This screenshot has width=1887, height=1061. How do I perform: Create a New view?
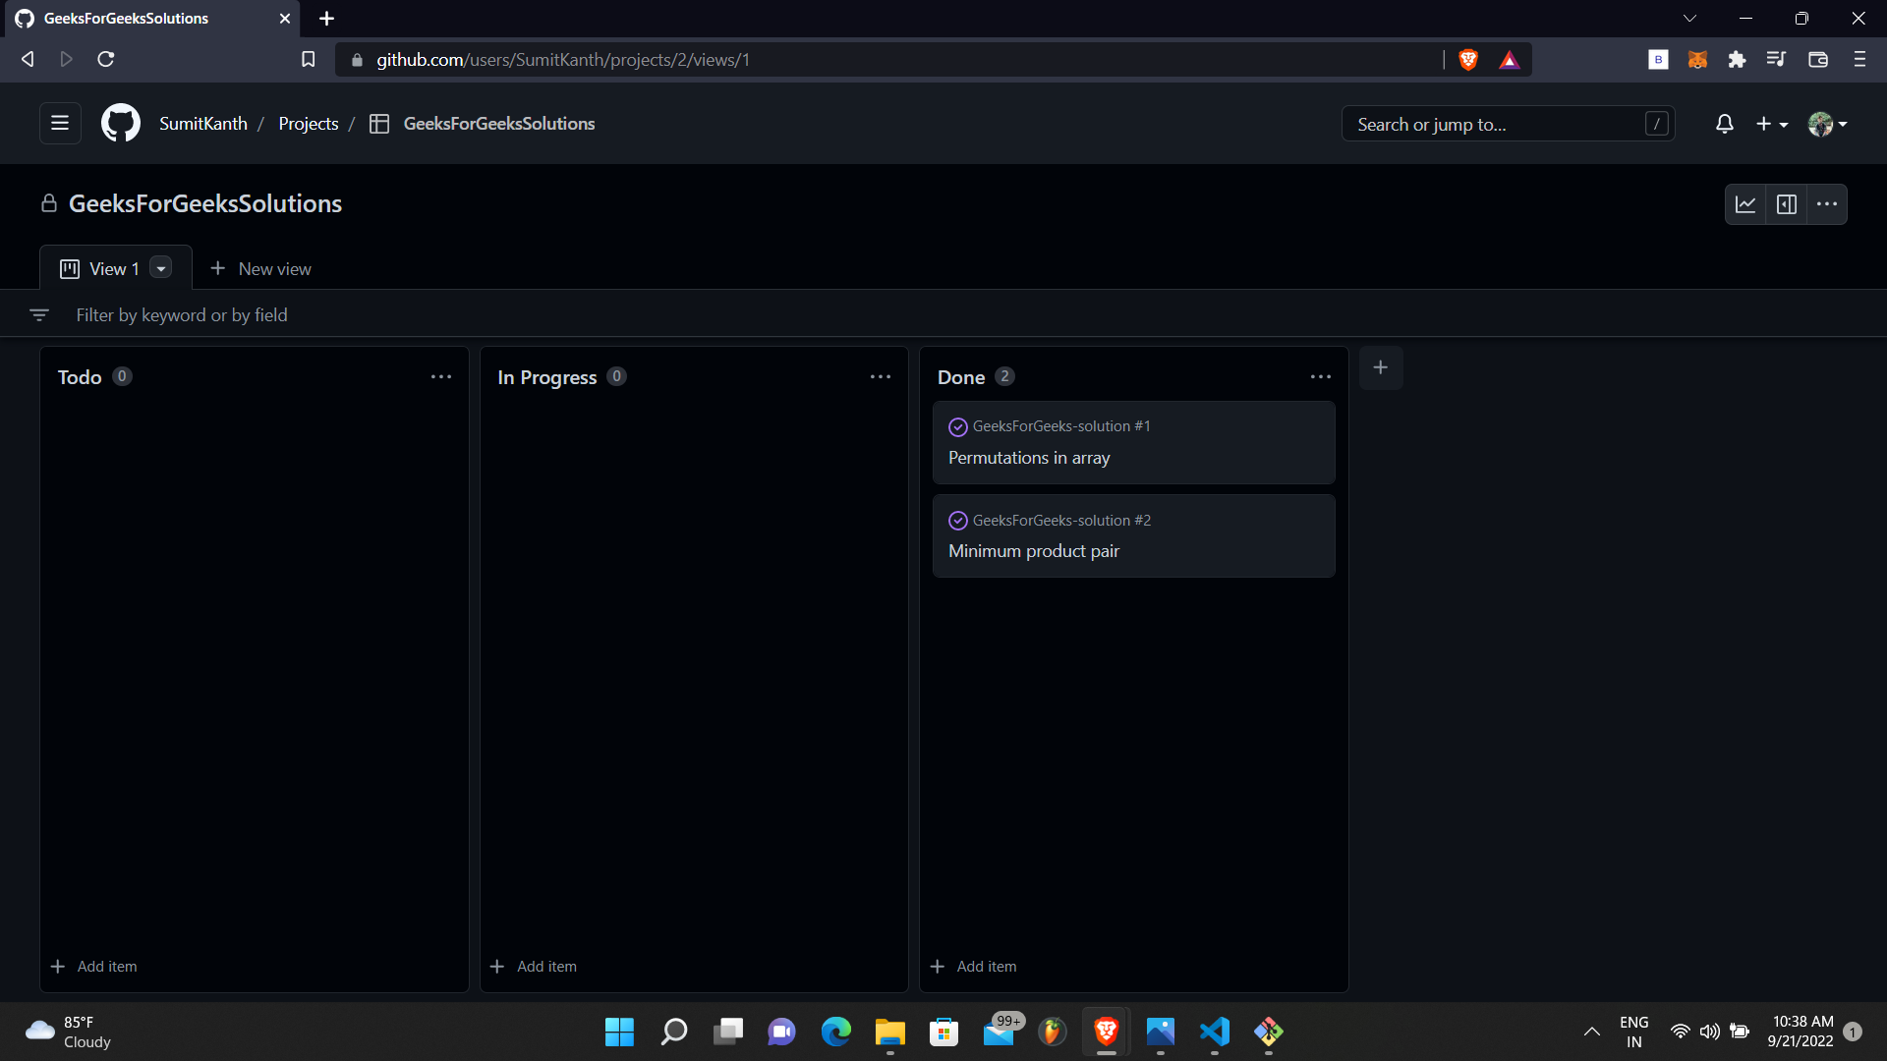click(x=260, y=267)
